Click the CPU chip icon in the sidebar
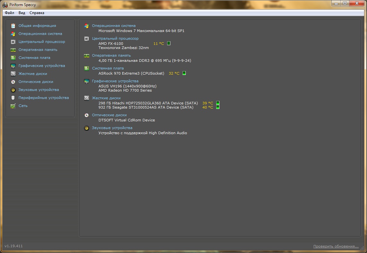 tap(13, 42)
